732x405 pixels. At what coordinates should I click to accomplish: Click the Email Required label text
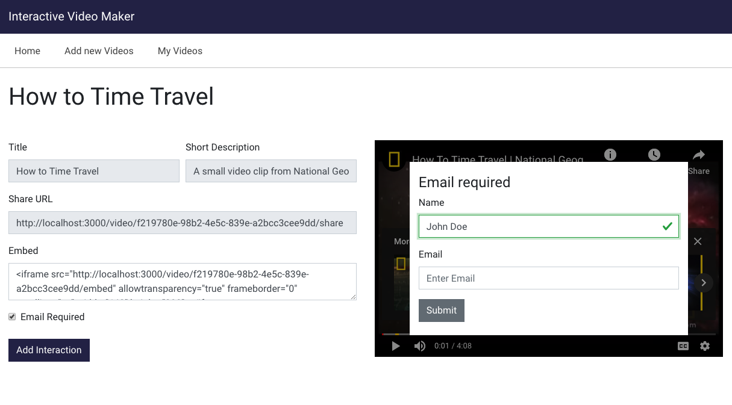tap(52, 317)
